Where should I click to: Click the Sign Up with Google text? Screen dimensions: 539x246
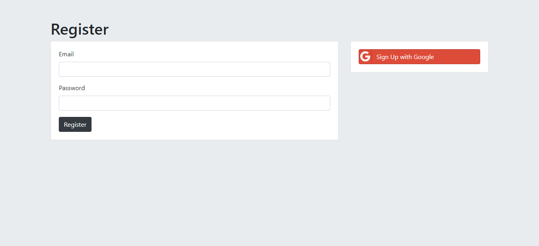coord(405,57)
